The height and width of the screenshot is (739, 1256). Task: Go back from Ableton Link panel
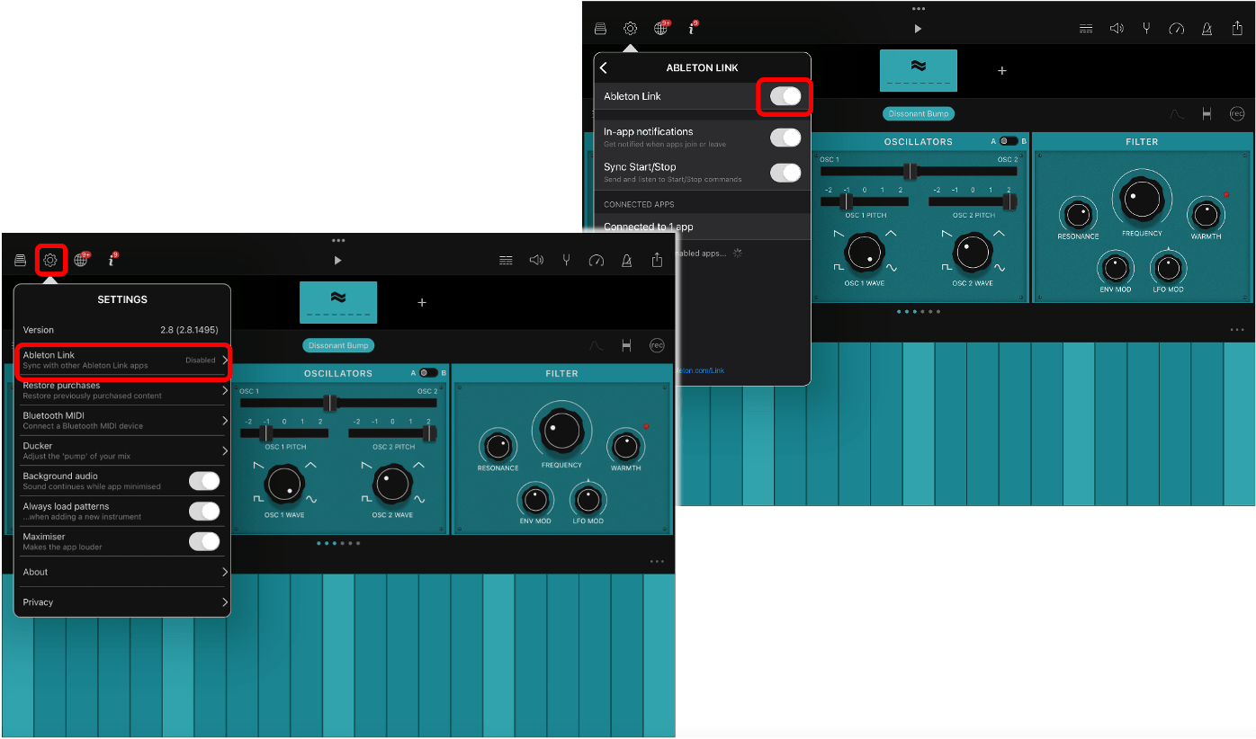coord(604,68)
